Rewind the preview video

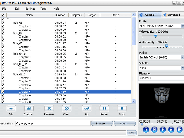[x=171, y=130]
